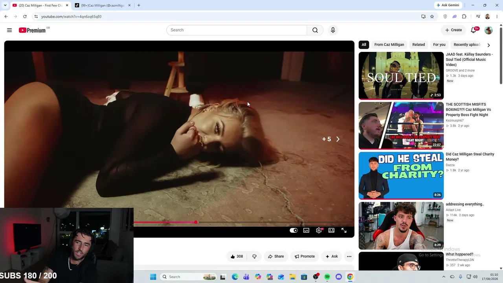The image size is (503, 283).
Task: Select the Related filter chip
Action: (419, 45)
